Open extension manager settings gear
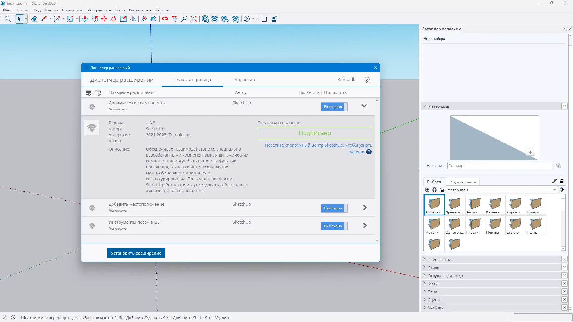 click(x=367, y=80)
